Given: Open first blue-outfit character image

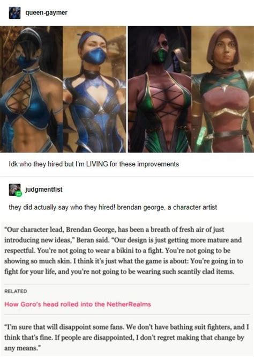Looking at the screenshot, I should point(32,89).
